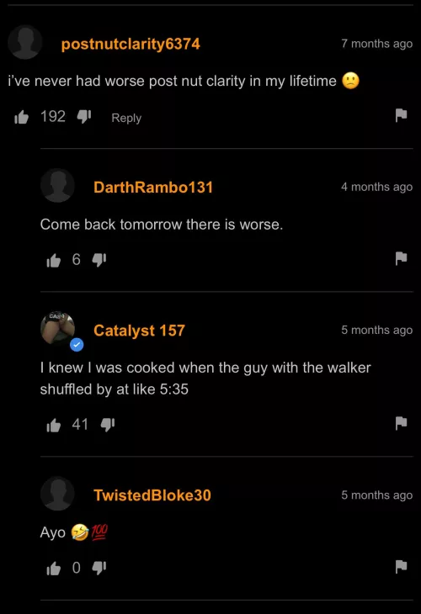Open DarthRambo131's default avatar

click(x=57, y=185)
